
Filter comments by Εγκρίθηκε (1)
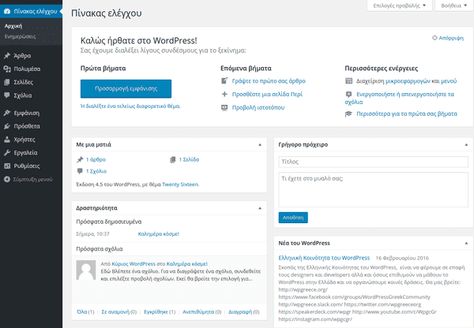click(x=160, y=311)
